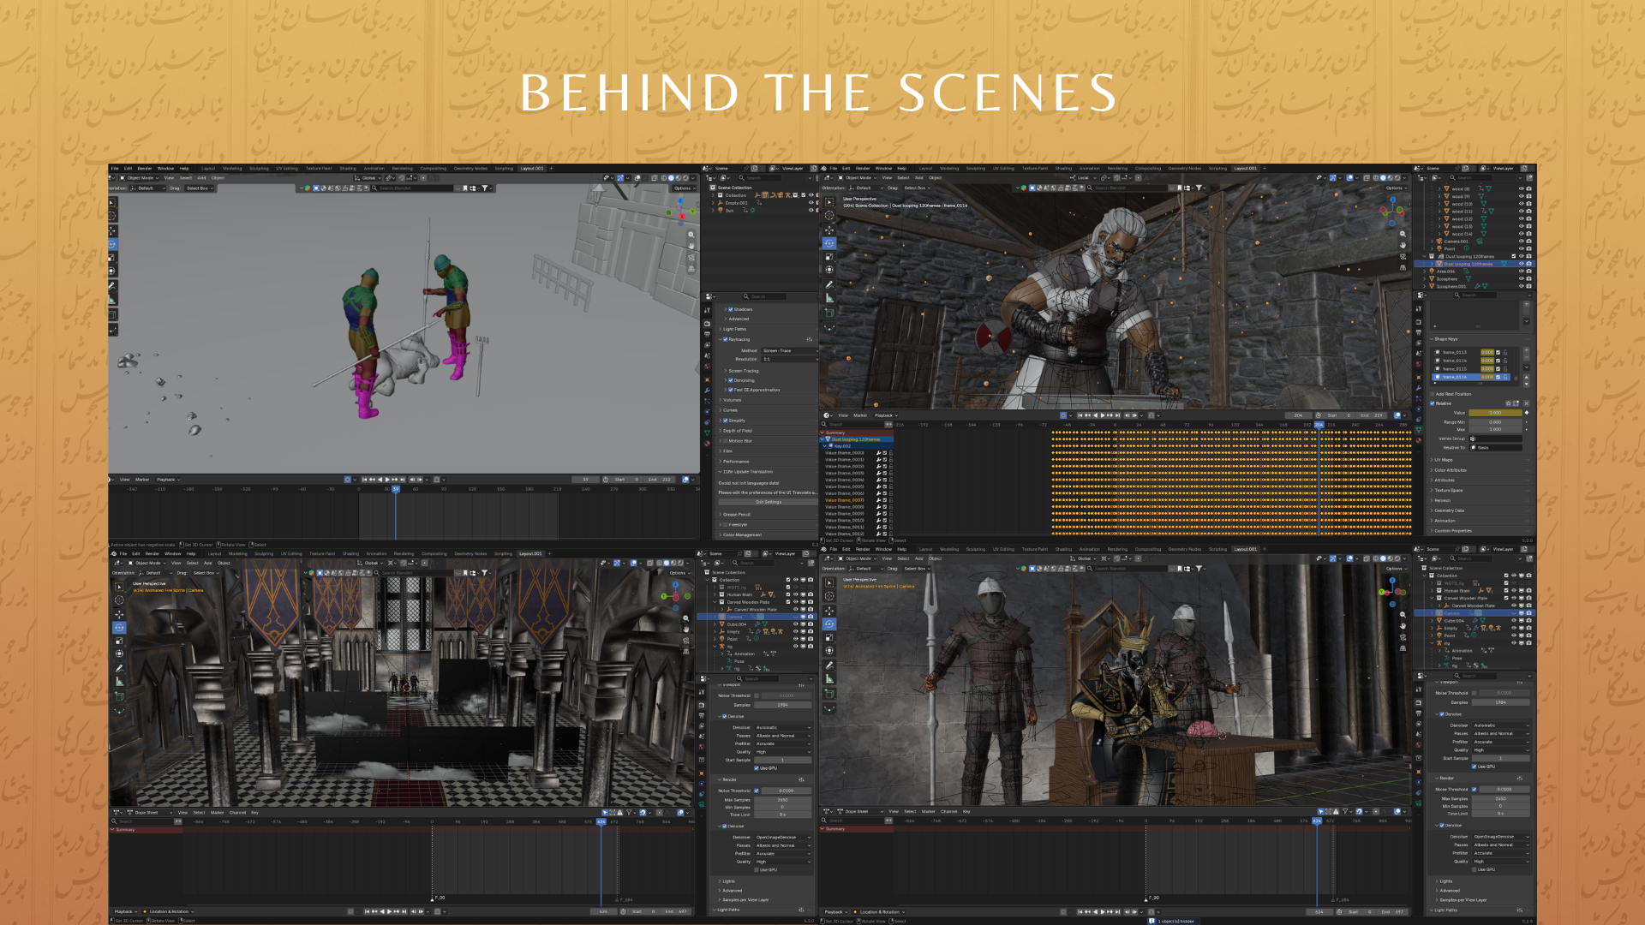
Task: Open the Automatic denoiser dropdown in cathedral window
Action: tap(783, 727)
